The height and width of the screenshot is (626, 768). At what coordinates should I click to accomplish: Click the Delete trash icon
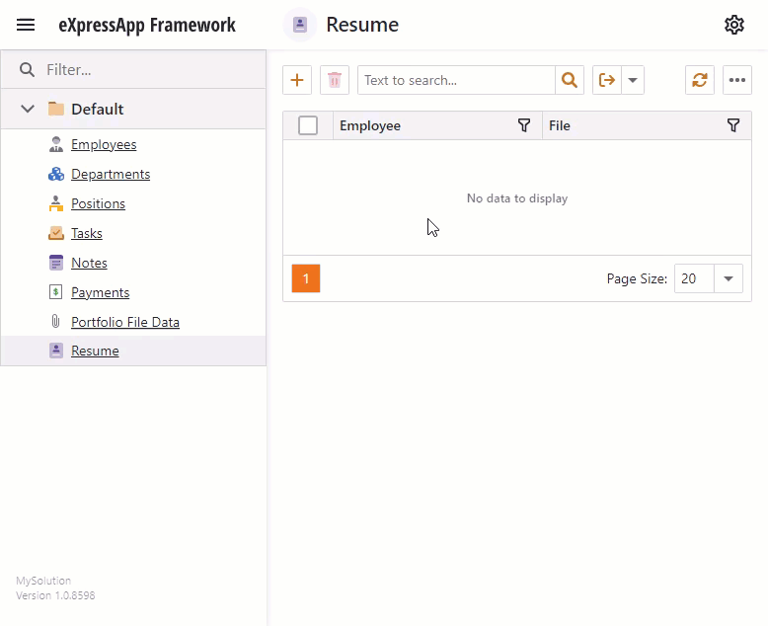coord(335,80)
